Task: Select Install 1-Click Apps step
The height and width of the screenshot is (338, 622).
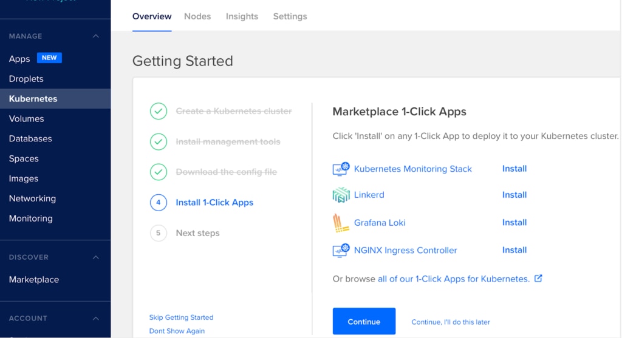Action: tap(214, 203)
